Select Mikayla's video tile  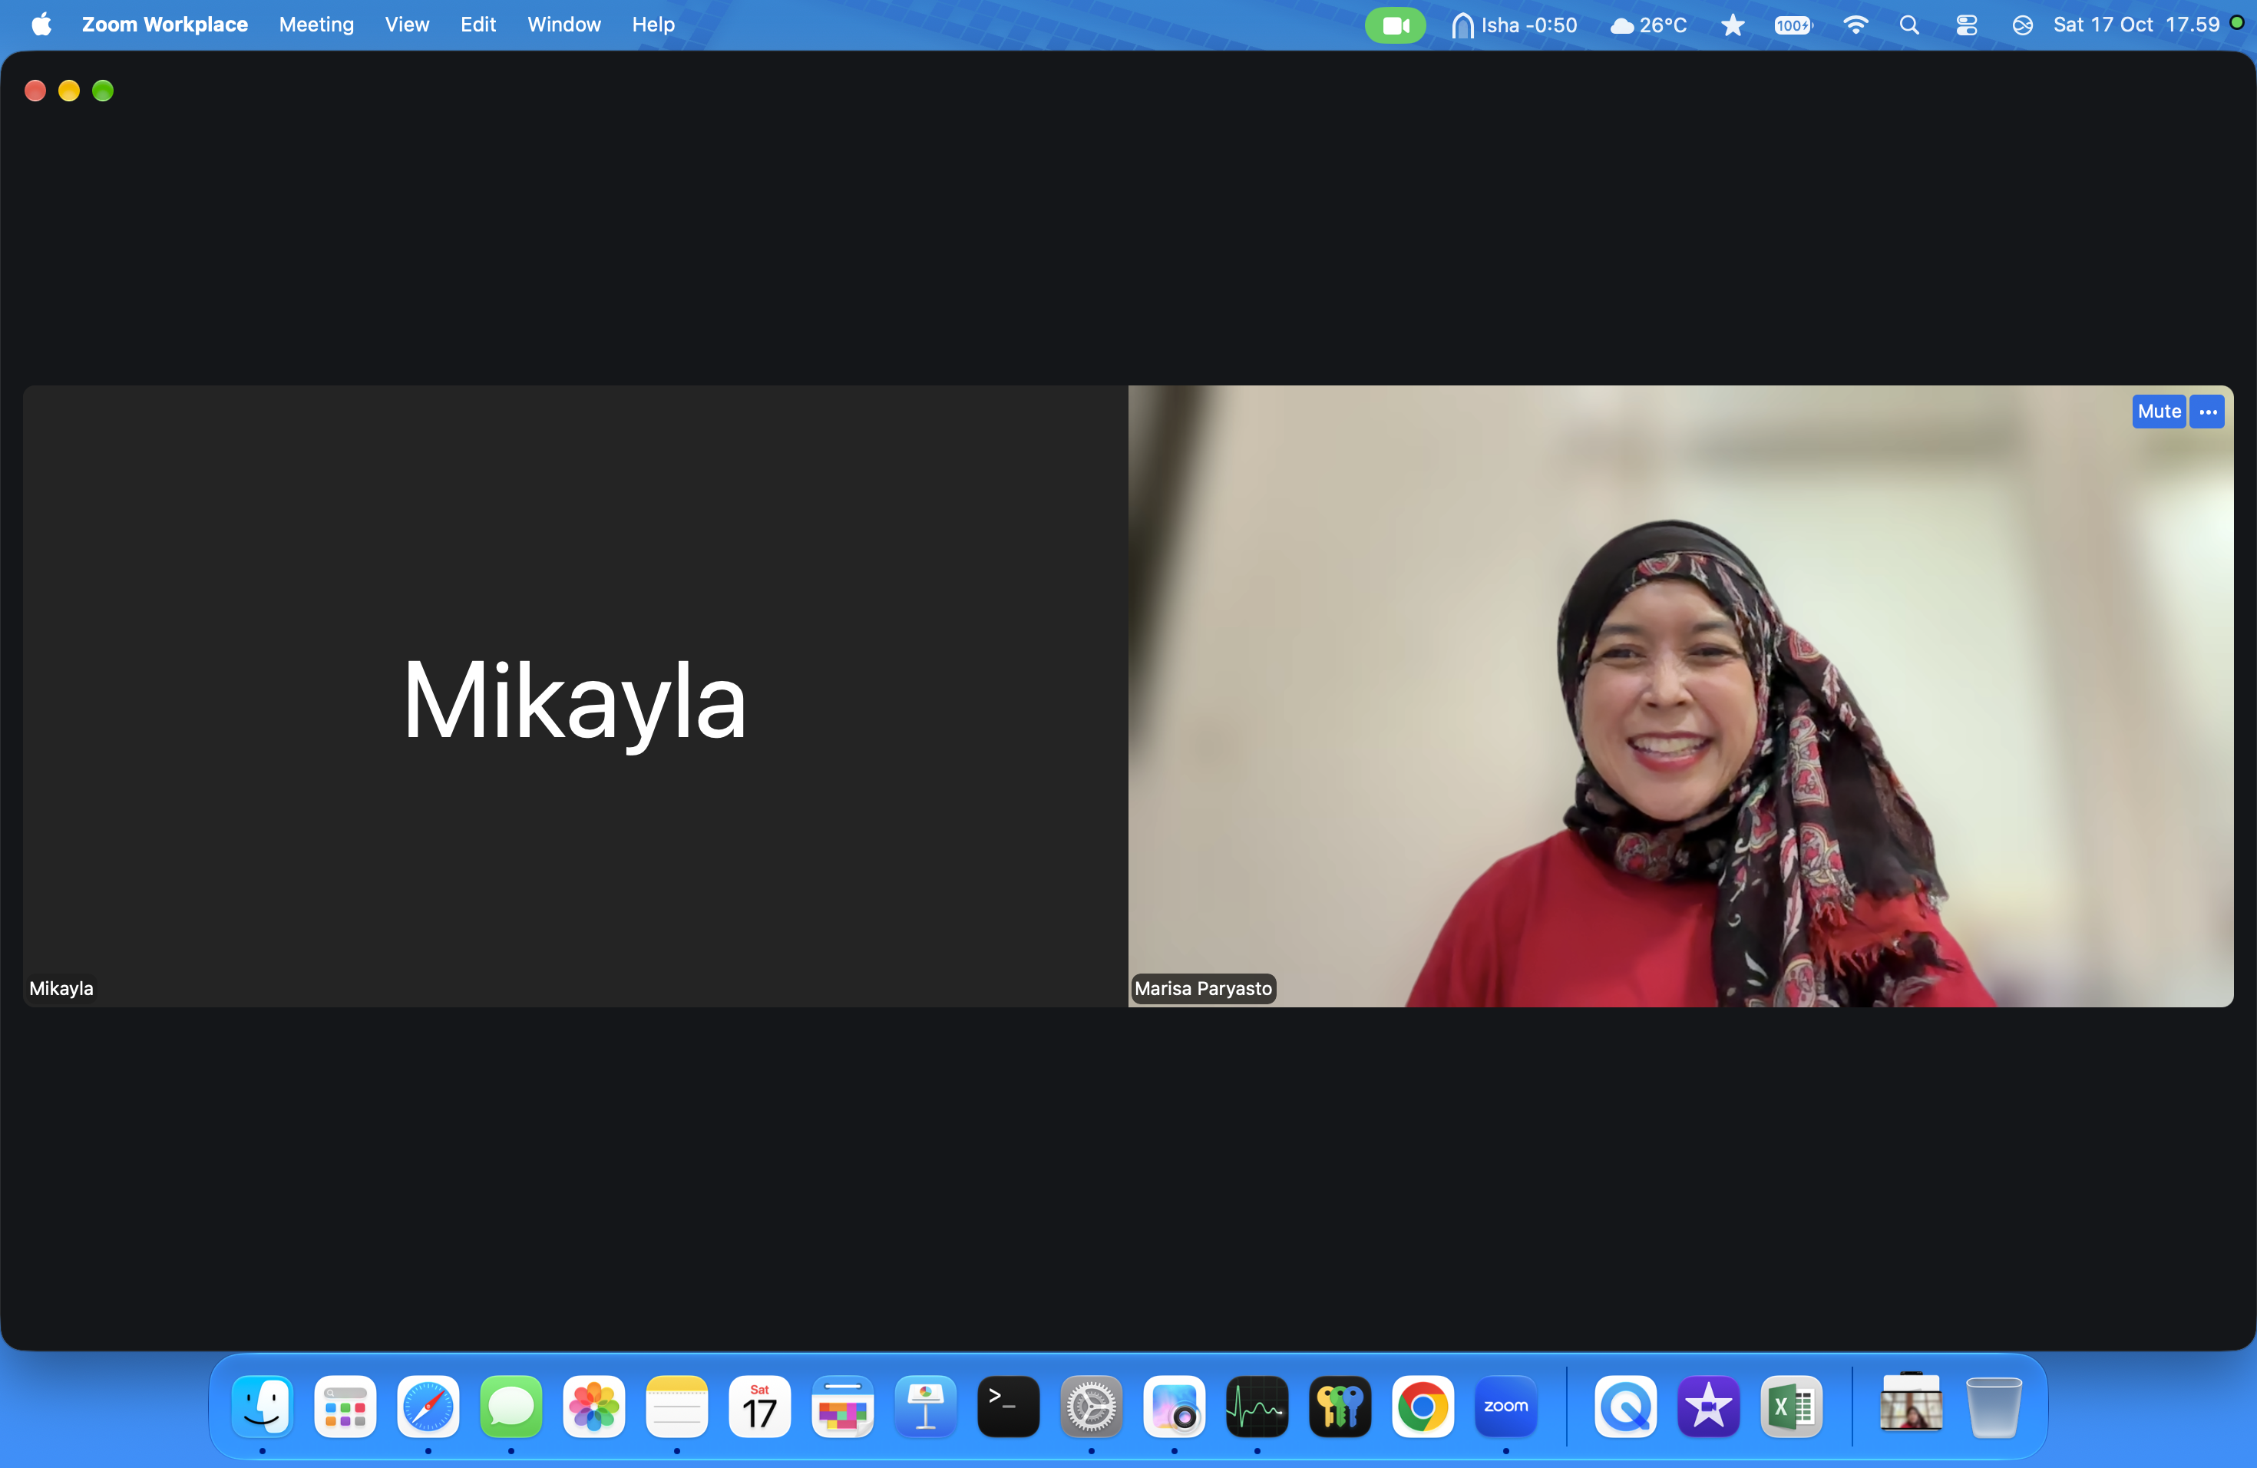tap(575, 696)
